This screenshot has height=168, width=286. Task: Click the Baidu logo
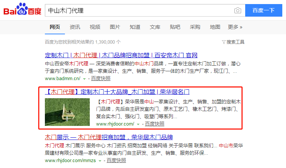(x=22, y=10)
